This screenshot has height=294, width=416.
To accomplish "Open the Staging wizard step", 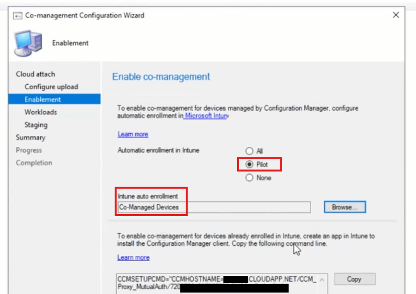I will click(36, 125).
